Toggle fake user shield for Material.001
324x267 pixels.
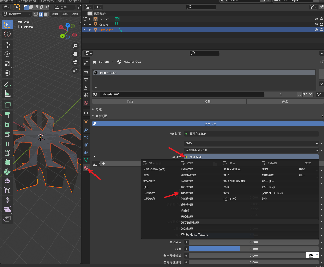[x=299, y=94]
